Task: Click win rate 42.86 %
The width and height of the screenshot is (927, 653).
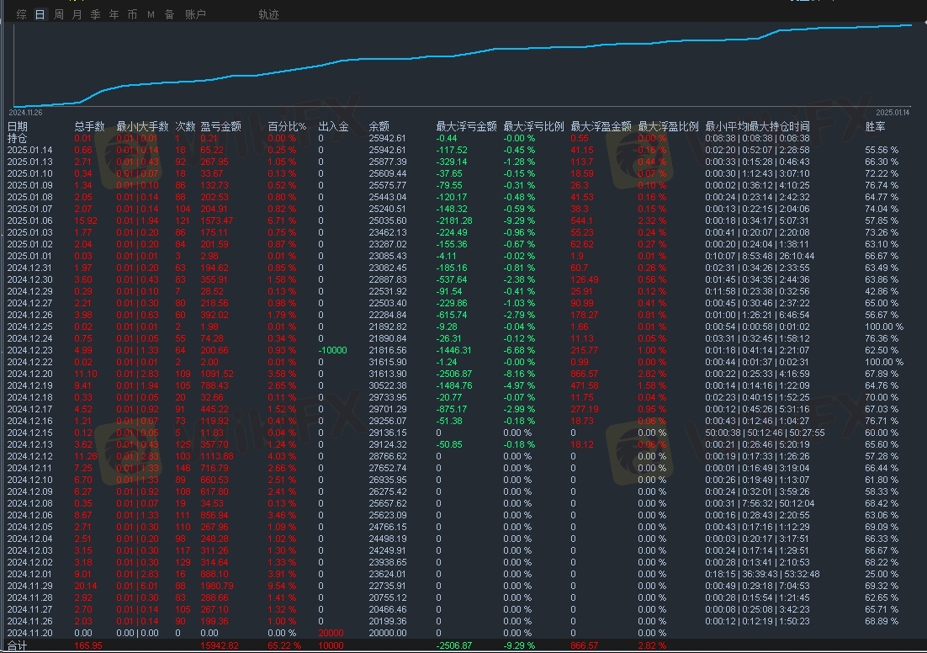Action: click(882, 291)
